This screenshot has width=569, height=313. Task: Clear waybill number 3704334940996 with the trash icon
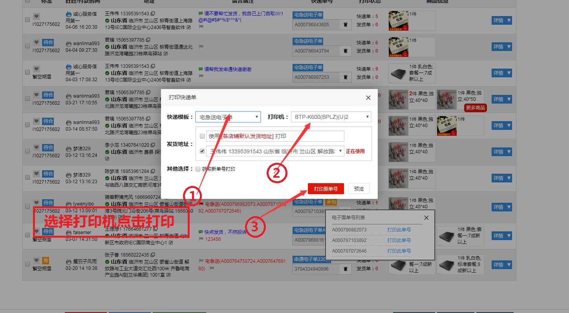point(346,269)
